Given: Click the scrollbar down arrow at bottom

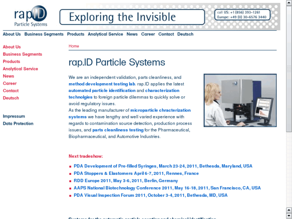Looking at the screenshot, I should click(289, 216).
